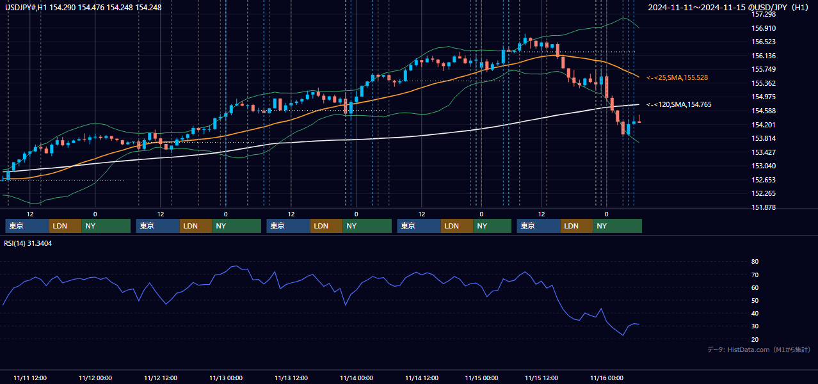
Task: Click the 11/13 12:00 time label
Action: pyautogui.click(x=291, y=378)
